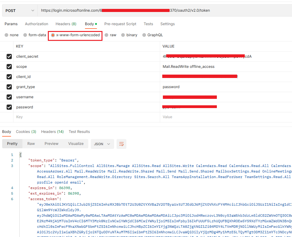The height and width of the screenshot is (237, 292).
Task: Switch response view to Preview
Action: coord(52,144)
